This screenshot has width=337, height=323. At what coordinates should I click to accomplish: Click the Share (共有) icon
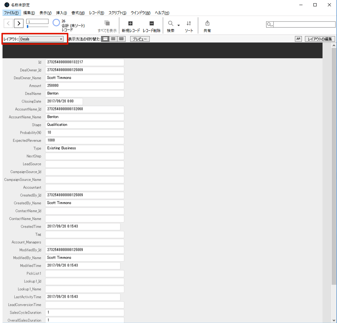coord(207,24)
